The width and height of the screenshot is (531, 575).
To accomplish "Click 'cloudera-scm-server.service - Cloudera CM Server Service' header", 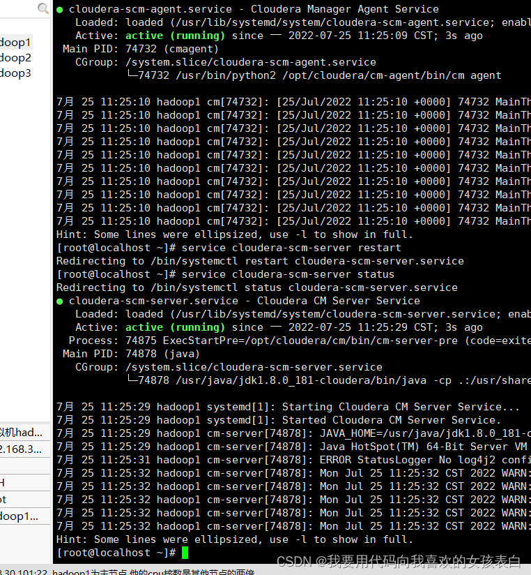I will pos(238,301).
